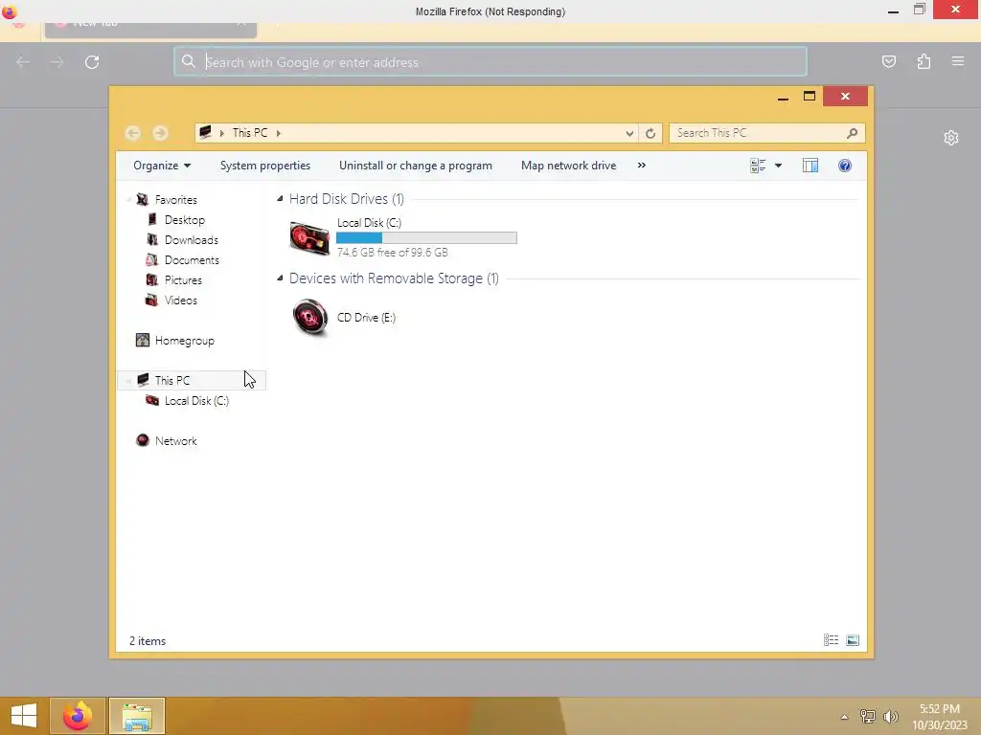Show hidden tray icons arrow
The width and height of the screenshot is (981, 735).
(x=845, y=717)
